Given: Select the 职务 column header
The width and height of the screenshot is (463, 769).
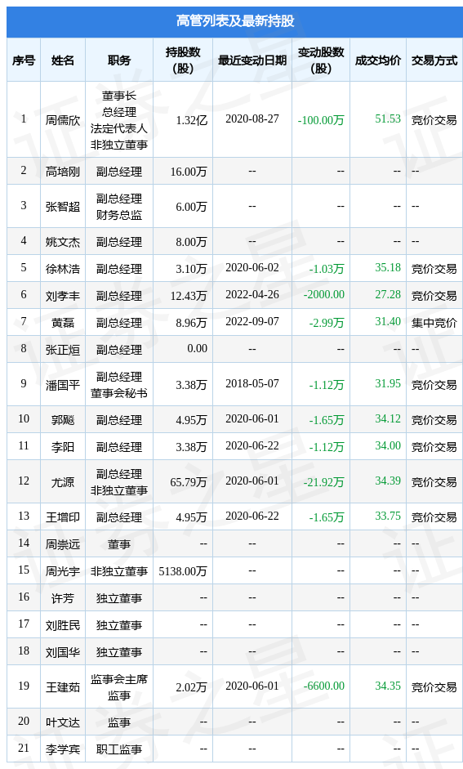Looking at the screenshot, I should [119, 60].
